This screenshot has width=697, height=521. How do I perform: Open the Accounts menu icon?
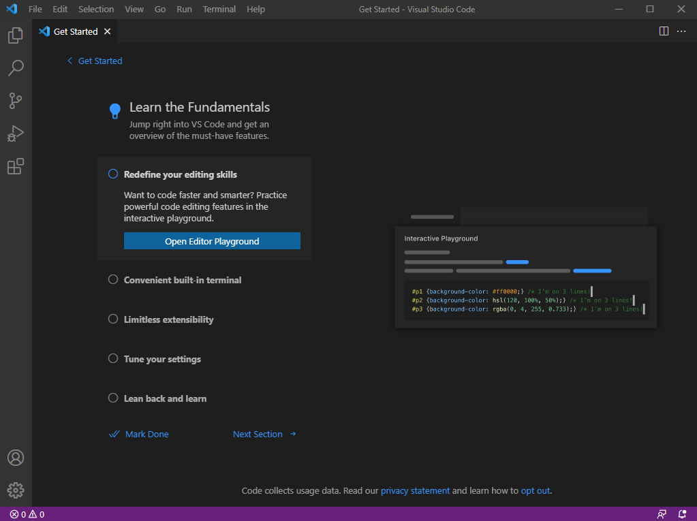[16, 458]
